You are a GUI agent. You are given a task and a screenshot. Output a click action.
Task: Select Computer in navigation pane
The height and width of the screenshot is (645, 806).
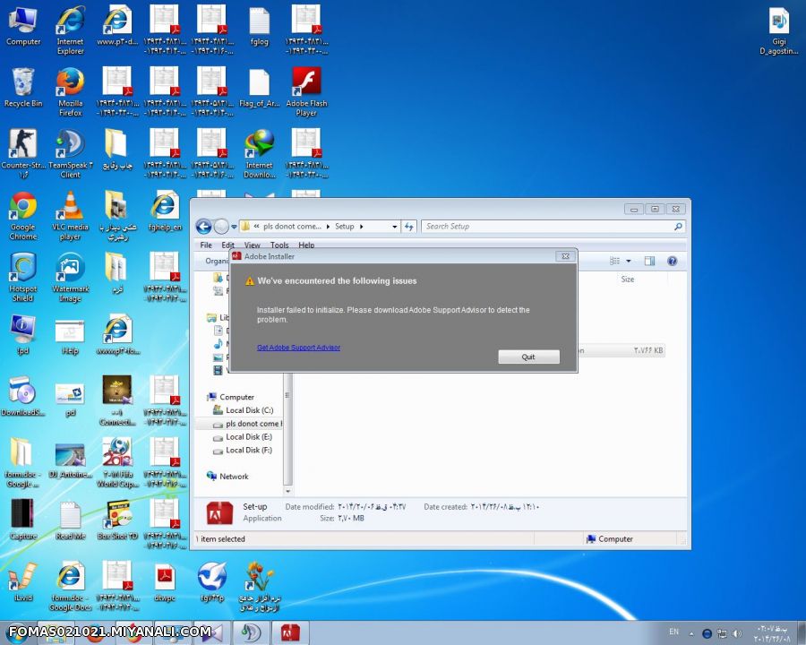(236, 397)
